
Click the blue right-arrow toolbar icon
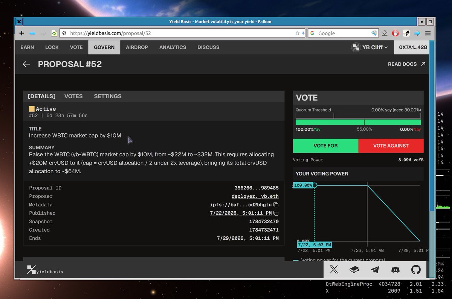point(417,33)
